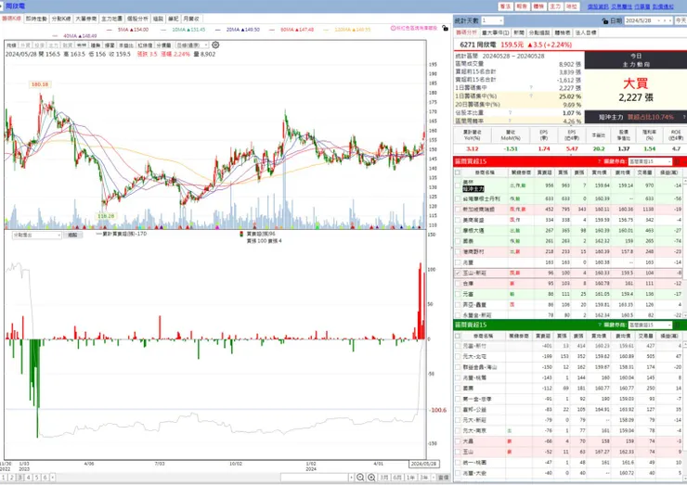Click the help icon beside 佔股本比重
687x485 pixels.
click(510, 112)
